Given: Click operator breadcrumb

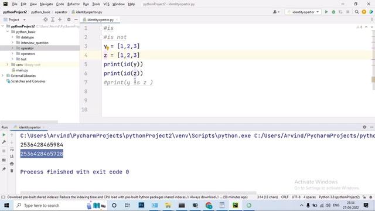Looking at the screenshot, I should coord(61,12).
